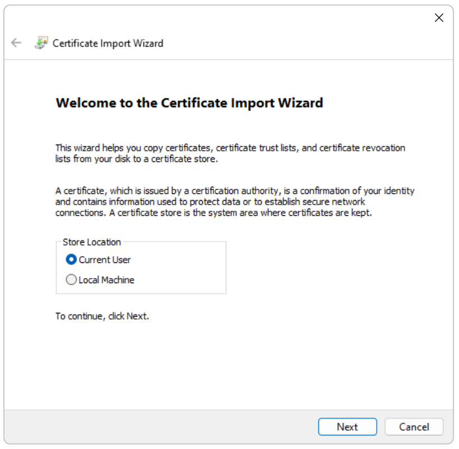Click the empty title bar area left of close
This screenshot has height=449, width=459.
pos(224,18)
